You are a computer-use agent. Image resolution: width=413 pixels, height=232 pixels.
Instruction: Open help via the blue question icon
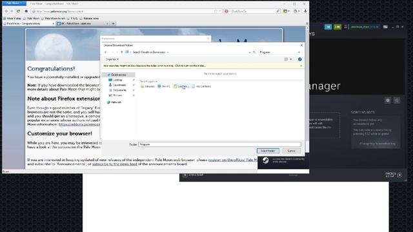(299, 59)
